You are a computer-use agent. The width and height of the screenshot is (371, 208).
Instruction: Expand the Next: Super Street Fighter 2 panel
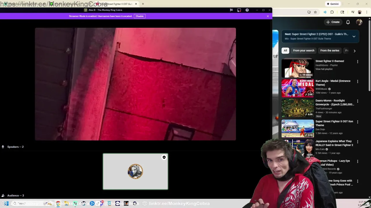pyautogui.click(x=354, y=36)
